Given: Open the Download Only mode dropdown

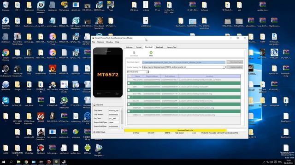Looking at the screenshot, I should 138,72.
